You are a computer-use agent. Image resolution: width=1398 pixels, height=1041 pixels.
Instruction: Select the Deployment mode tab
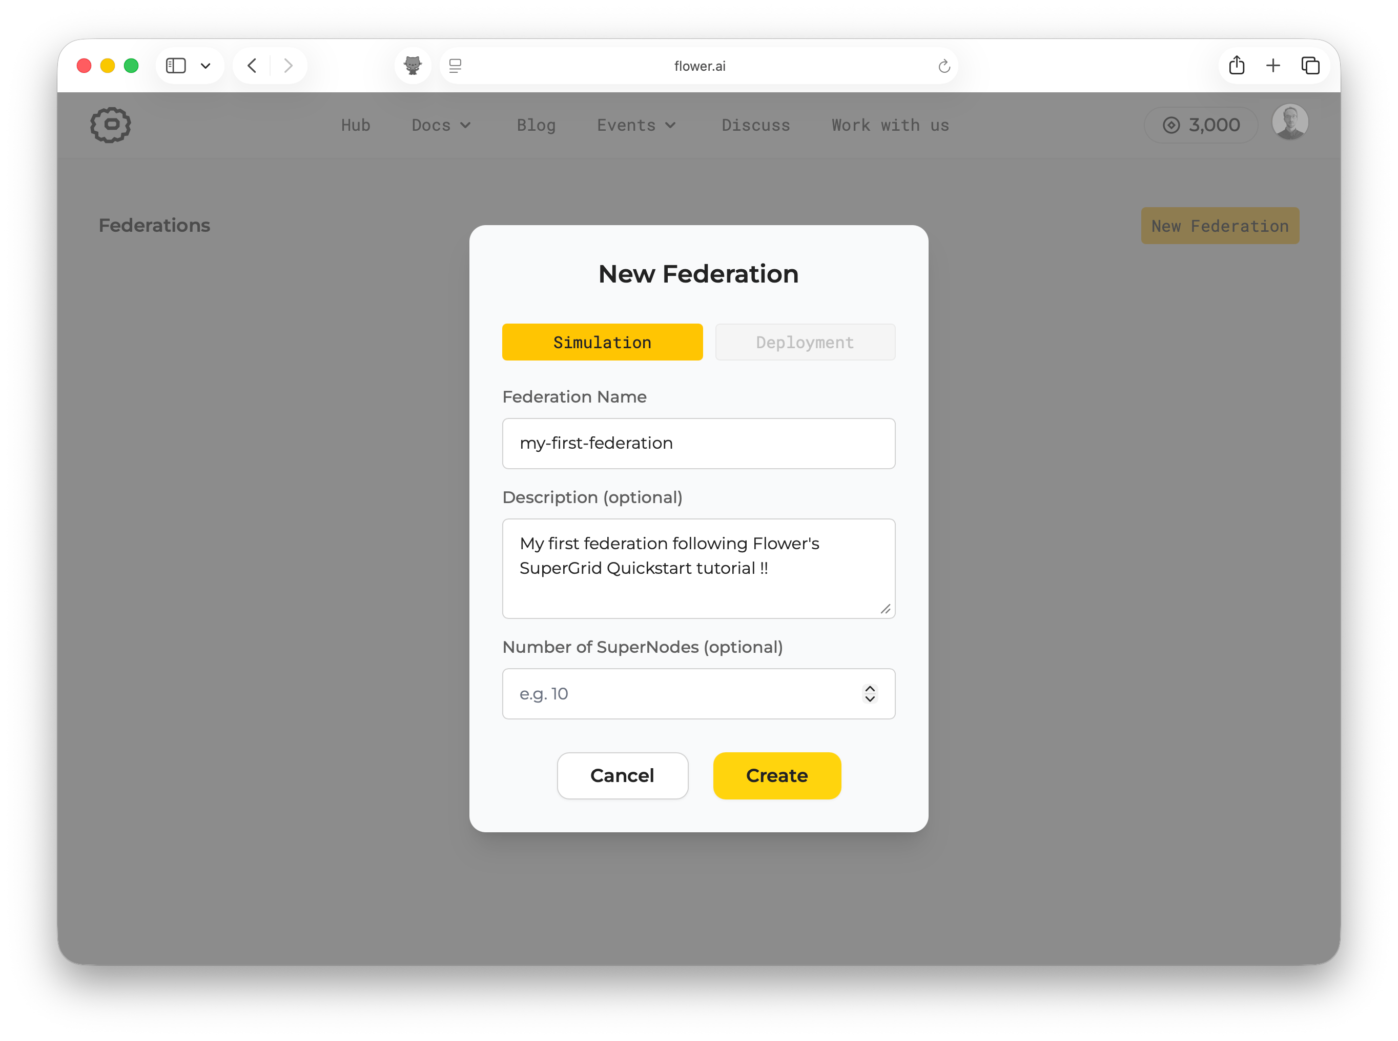tap(805, 342)
